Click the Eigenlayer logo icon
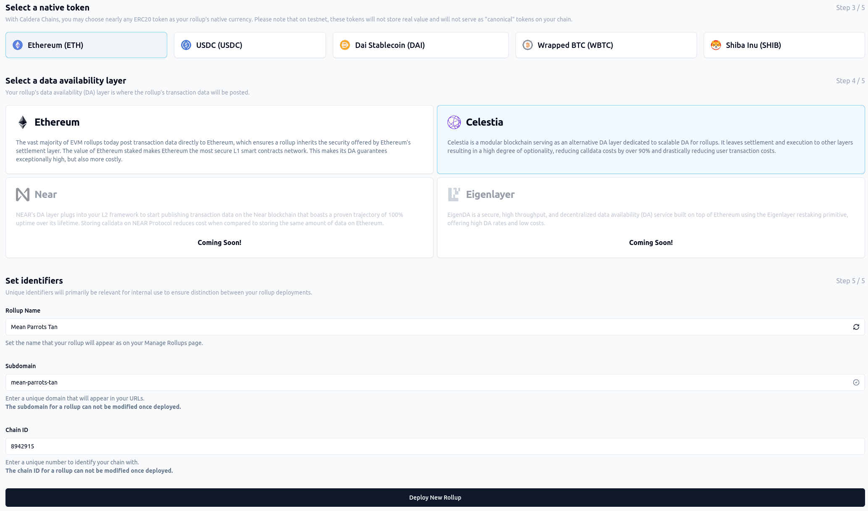The width and height of the screenshot is (868, 511). pos(454,195)
